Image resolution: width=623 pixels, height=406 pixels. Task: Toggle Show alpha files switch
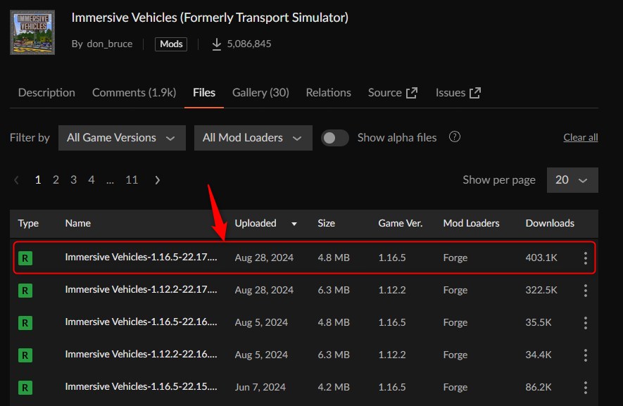point(334,138)
